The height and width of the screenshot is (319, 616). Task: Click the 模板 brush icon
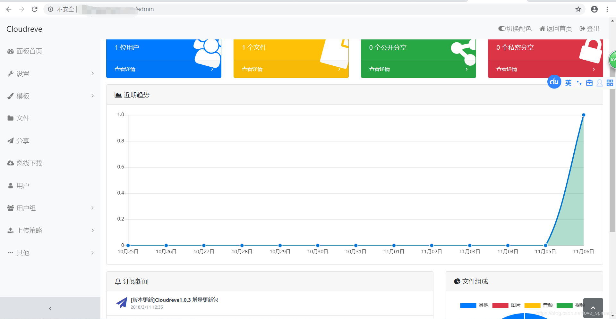pos(11,96)
